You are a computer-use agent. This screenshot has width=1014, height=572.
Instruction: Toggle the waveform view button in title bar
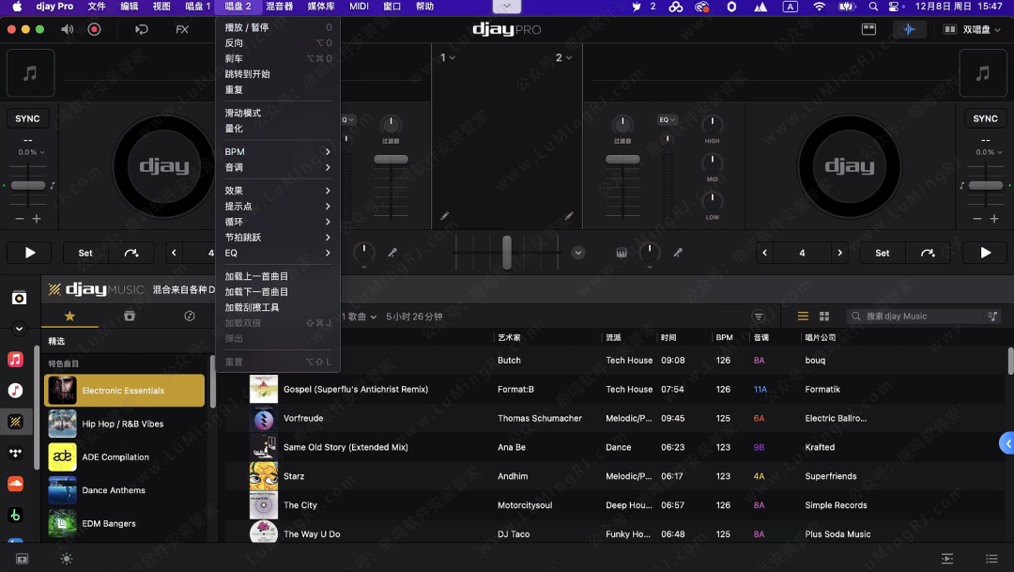909,29
